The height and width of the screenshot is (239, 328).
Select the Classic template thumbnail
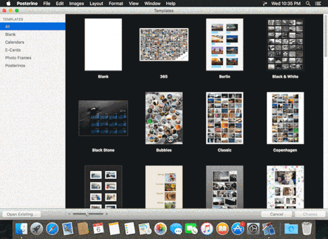click(x=225, y=118)
